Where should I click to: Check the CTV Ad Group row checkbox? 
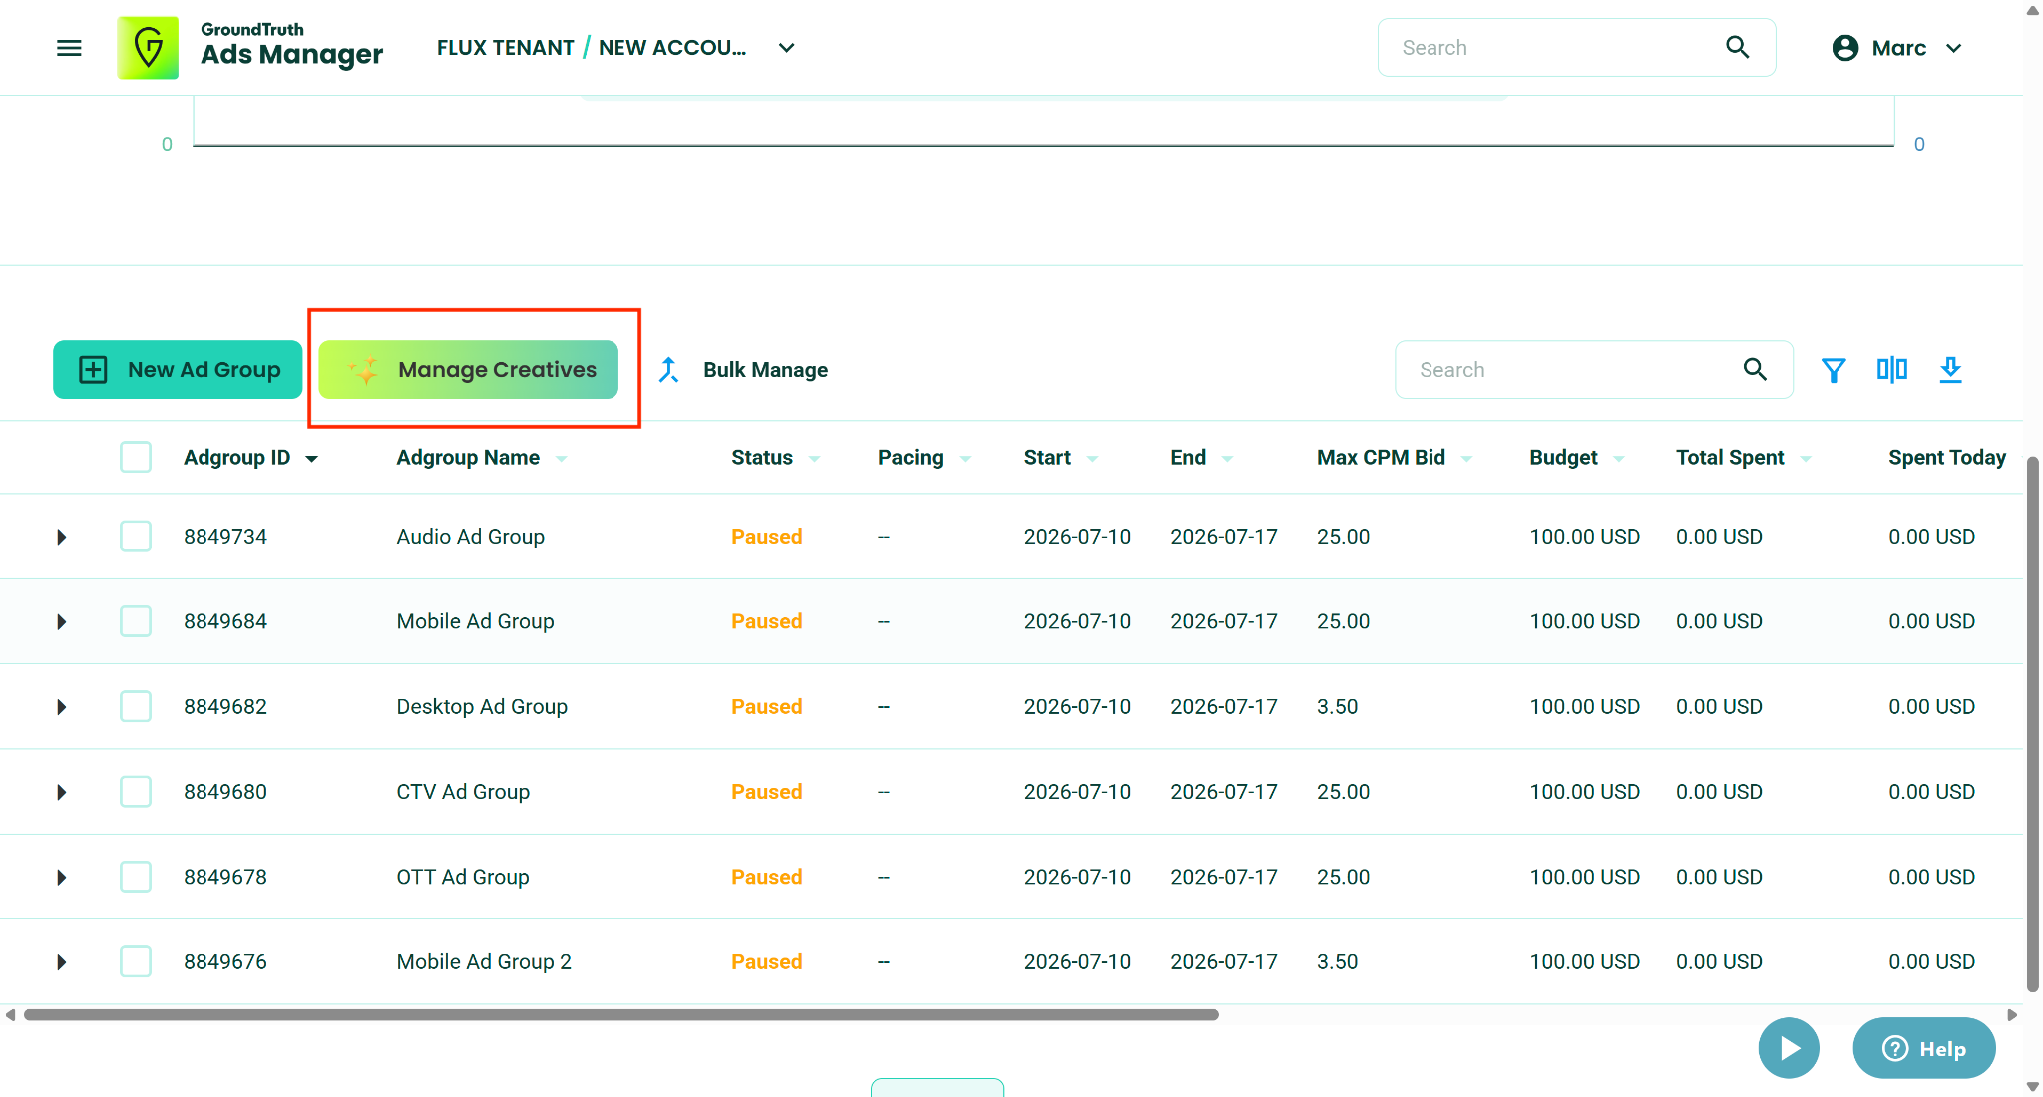[136, 792]
